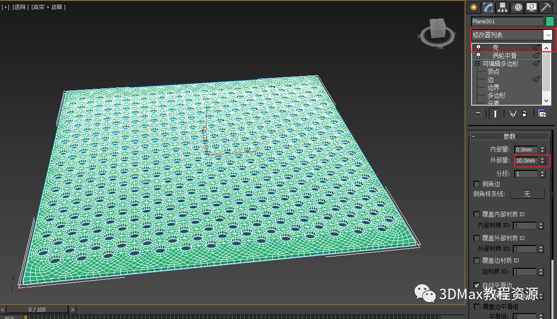This screenshot has width=557, height=319.
Task: Select the 可编辑多边形 stack entry
Action: click(500, 64)
